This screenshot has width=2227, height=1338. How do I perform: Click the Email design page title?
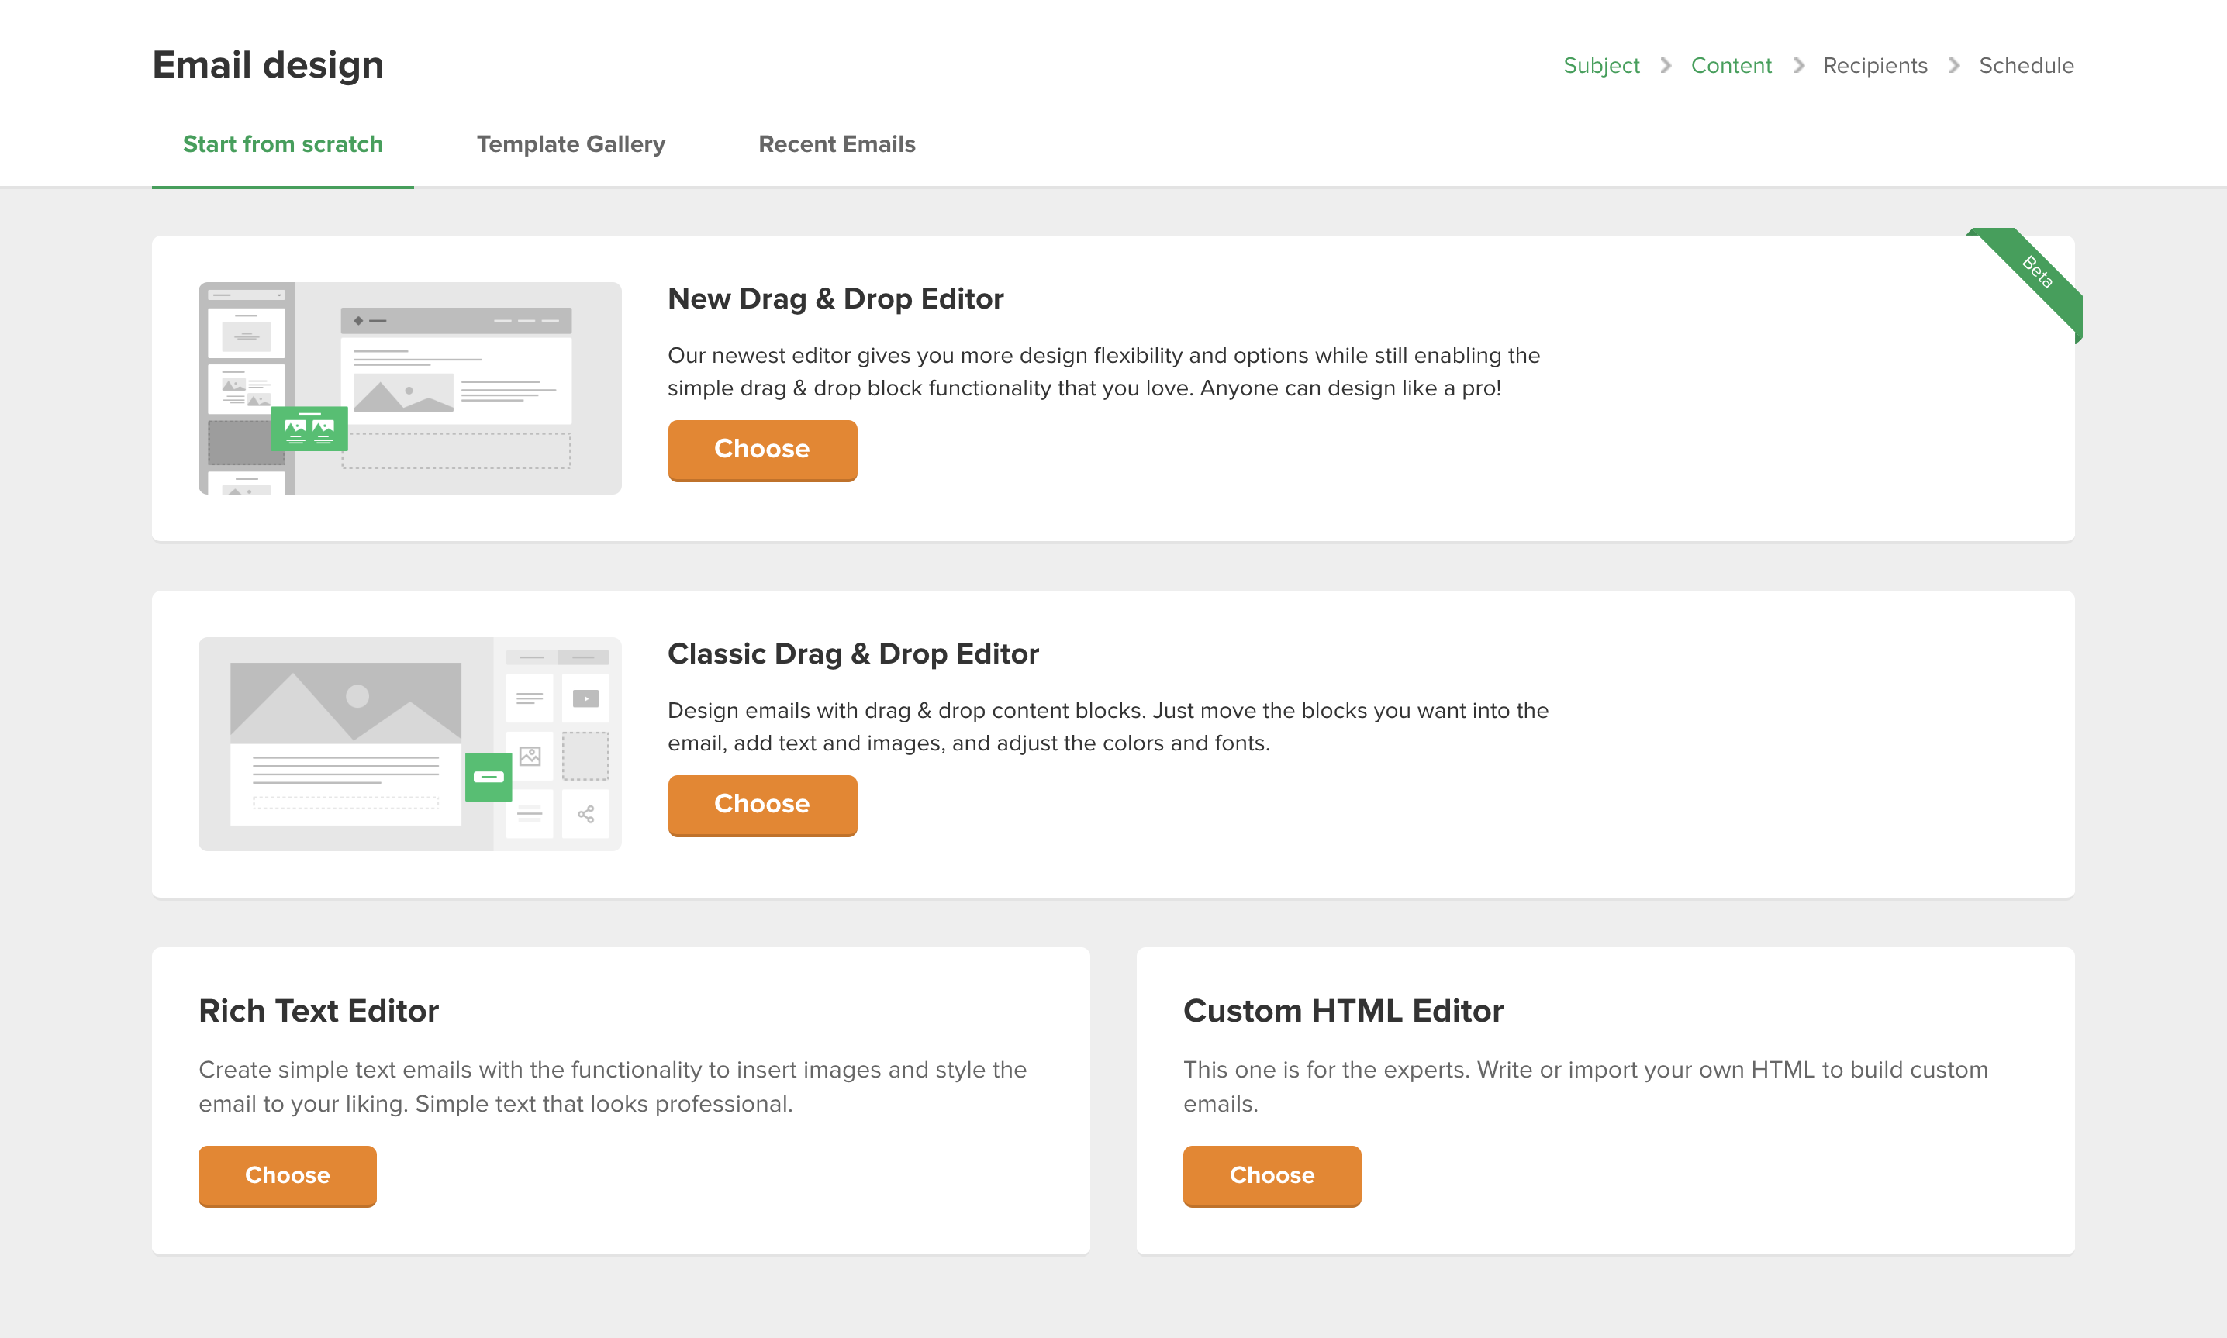tap(268, 65)
